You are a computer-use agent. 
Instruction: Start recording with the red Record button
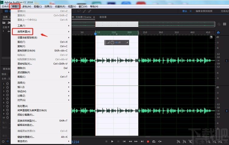pyautogui.click(x=148, y=141)
